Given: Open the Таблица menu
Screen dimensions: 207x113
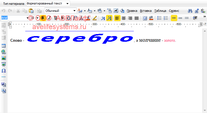Looking at the screenshot, I should click(x=160, y=11).
